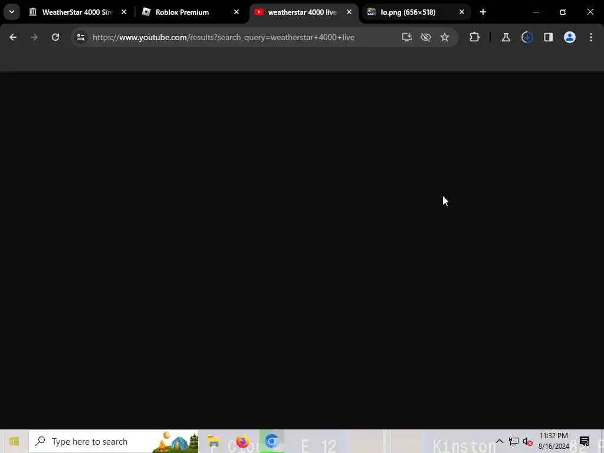Open the clock showing 11:32 PM

[553, 441]
